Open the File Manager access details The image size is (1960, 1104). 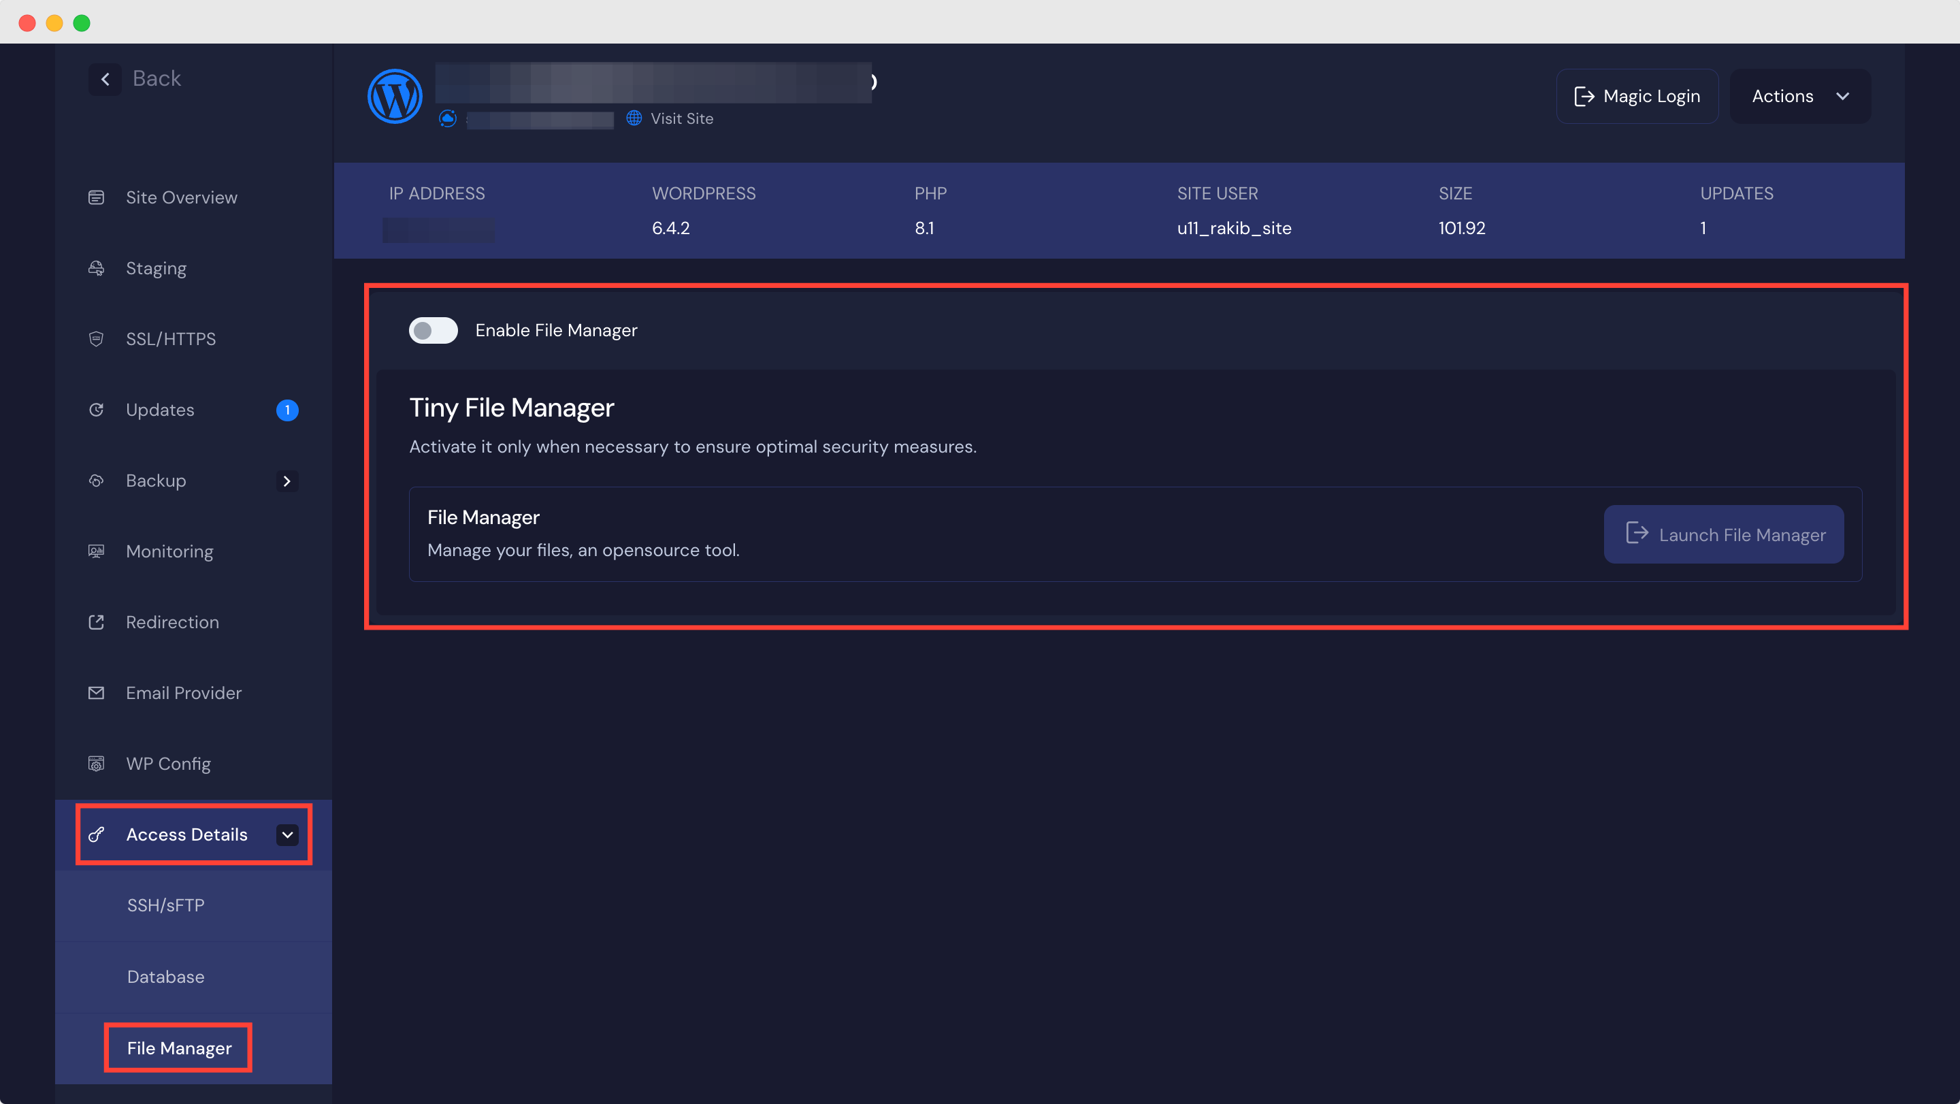coord(178,1048)
